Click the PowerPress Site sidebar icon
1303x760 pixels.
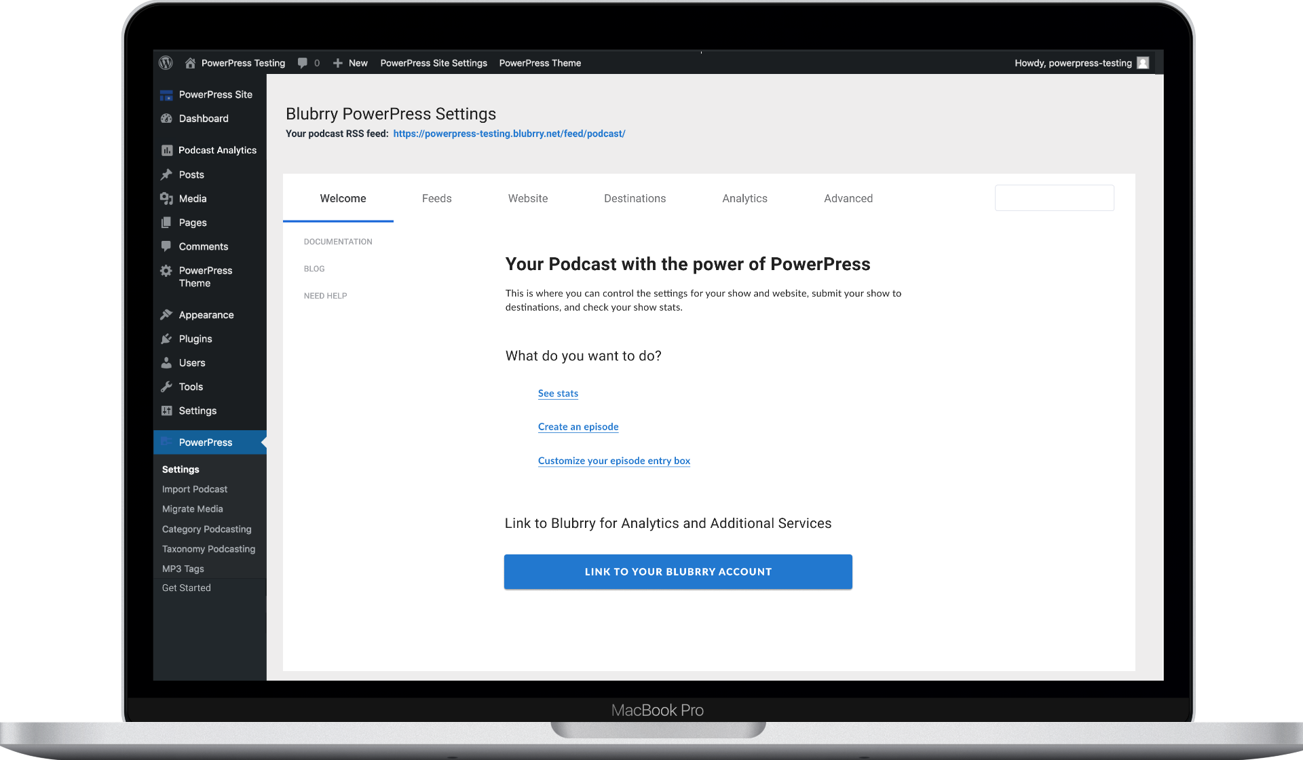pyautogui.click(x=166, y=95)
